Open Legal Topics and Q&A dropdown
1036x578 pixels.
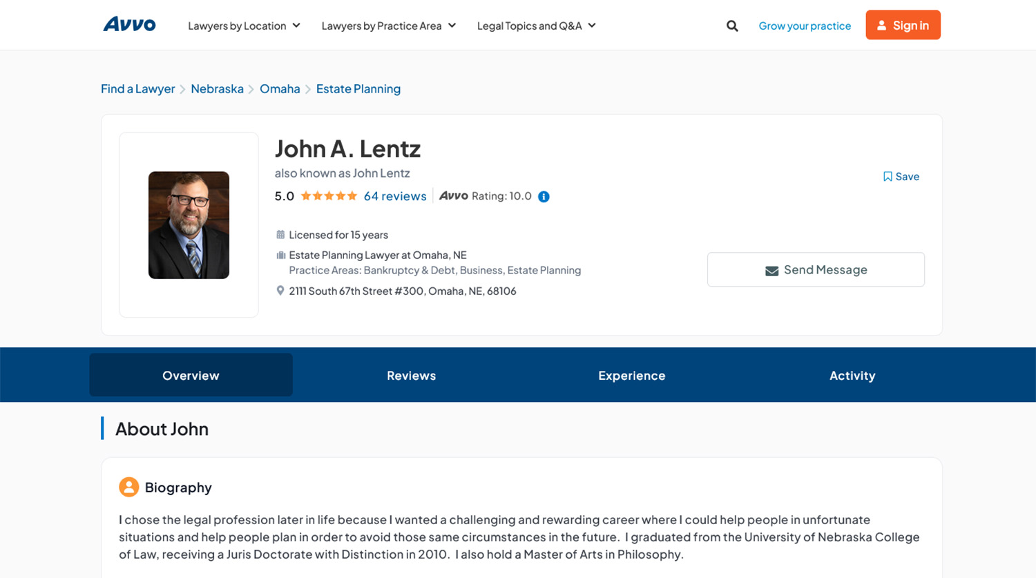point(536,26)
